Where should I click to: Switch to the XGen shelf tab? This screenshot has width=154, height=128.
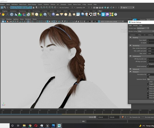(x=94, y=11)
